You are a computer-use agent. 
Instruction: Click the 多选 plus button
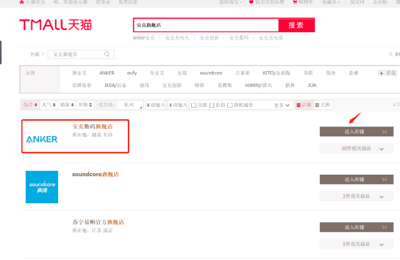tap(387, 73)
